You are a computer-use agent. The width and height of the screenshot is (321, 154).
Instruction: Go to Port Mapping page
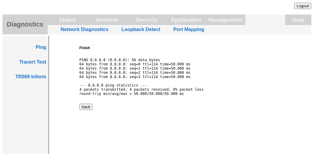coord(189,30)
